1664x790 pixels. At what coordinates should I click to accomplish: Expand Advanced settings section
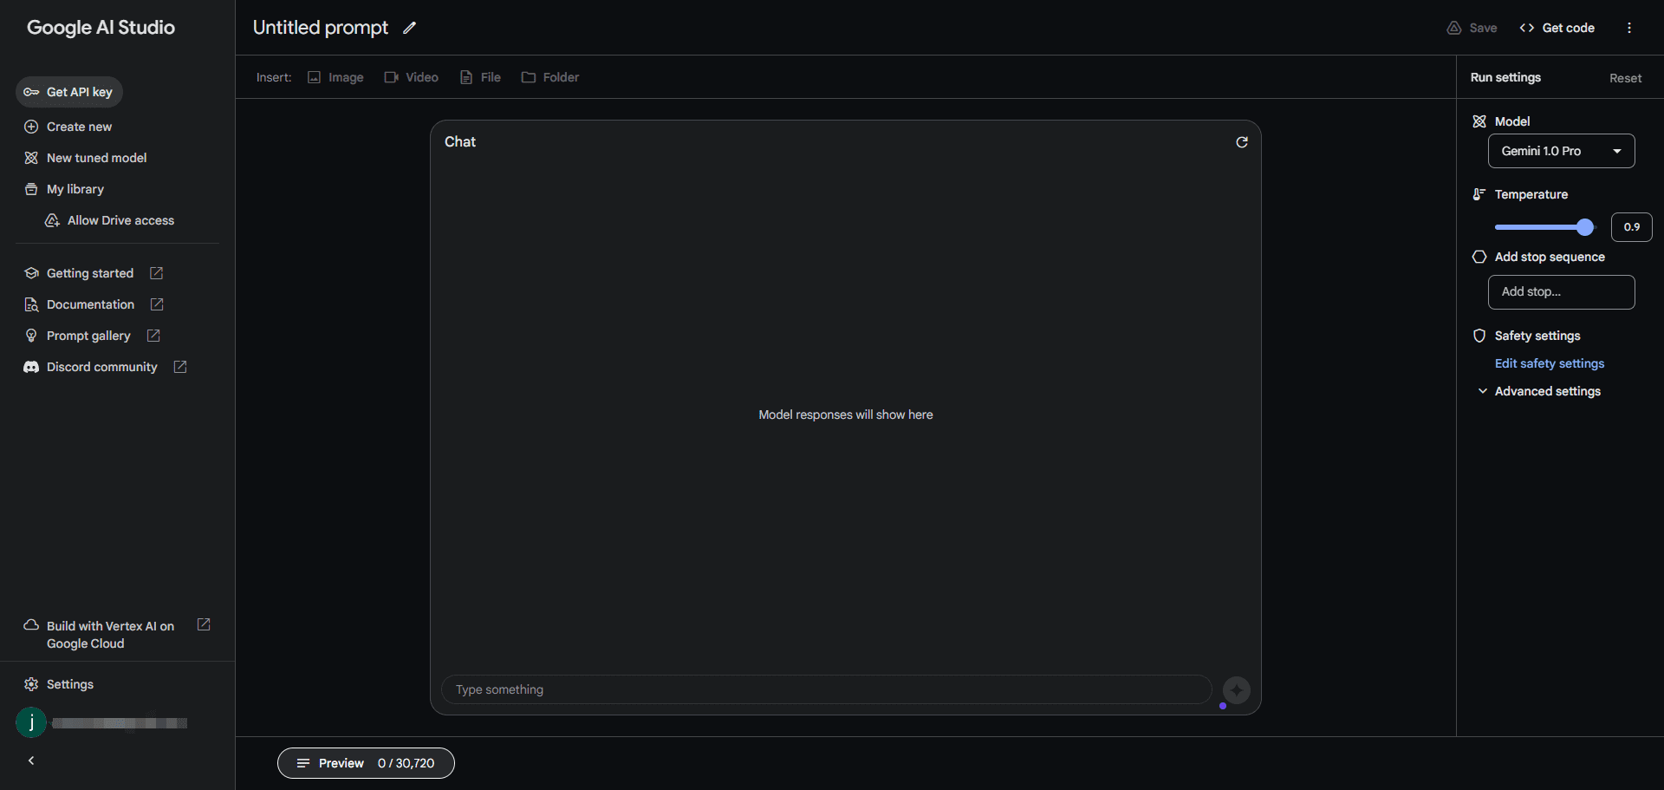[1539, 391]
